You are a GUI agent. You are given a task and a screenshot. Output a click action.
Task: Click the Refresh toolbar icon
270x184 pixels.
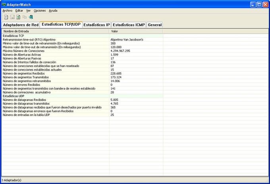18,17
